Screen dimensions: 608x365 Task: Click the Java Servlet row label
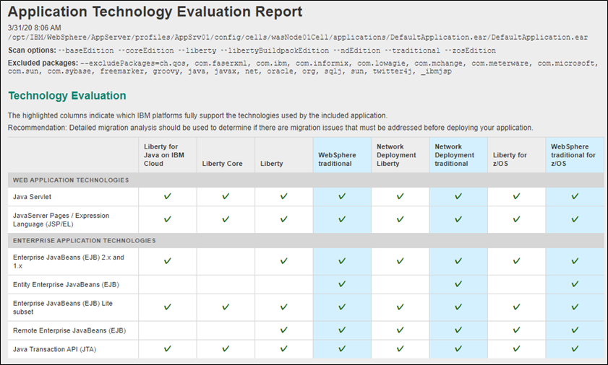click(x=33, y=197)
